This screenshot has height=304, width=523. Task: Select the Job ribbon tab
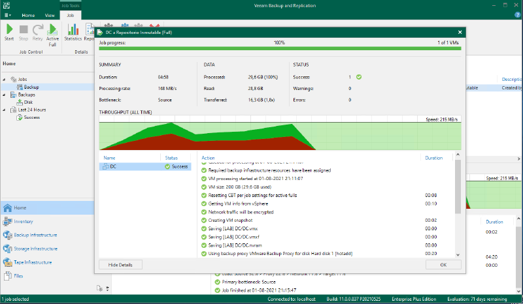[x=71, y=15]
